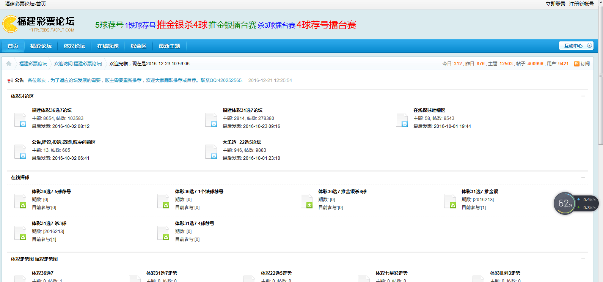Click the 公告 megaphone icon

click(x=10, y=80)
